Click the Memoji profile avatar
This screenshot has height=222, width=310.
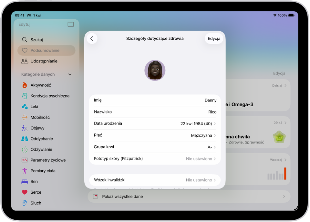pyautogui.click(x=155, y=70)
